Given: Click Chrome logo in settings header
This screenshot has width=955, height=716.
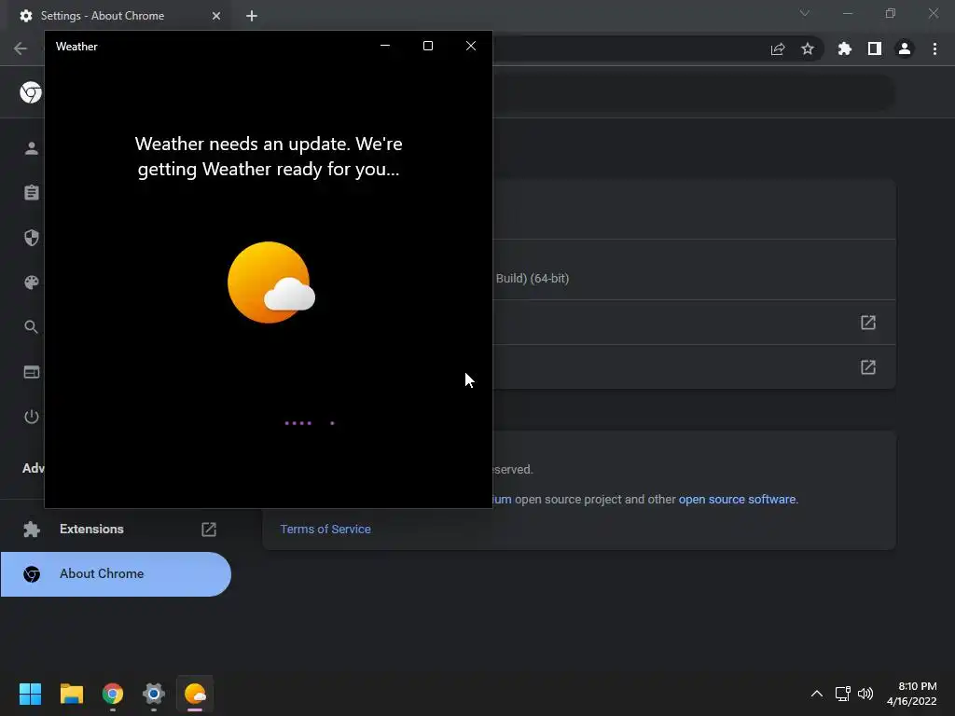Looking at the screenshot, I should pyautogui.click(x=31, y=92).
